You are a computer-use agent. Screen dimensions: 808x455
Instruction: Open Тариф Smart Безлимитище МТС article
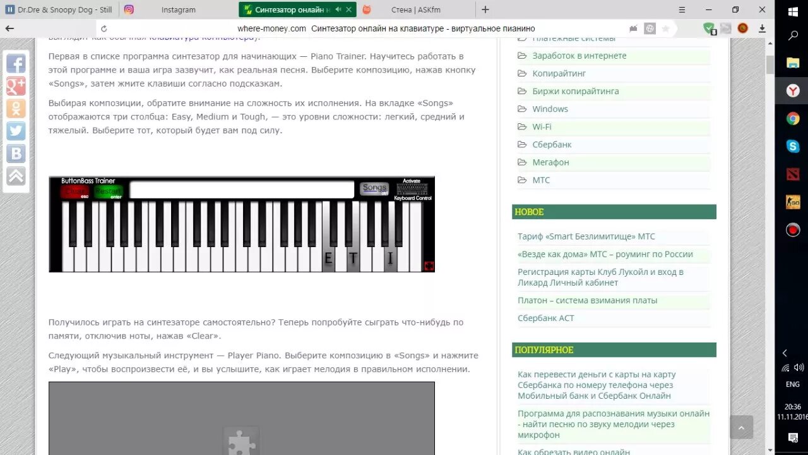586,236
